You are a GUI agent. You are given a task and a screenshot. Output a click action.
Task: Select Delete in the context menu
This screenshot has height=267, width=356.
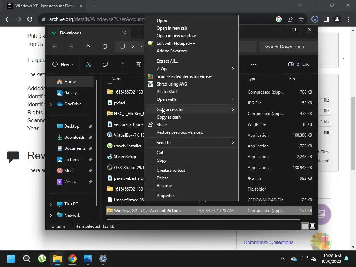click(x=192, y=178)
